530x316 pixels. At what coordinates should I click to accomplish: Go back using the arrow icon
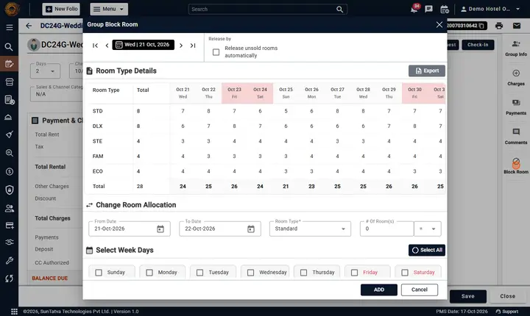coord(29,26)
